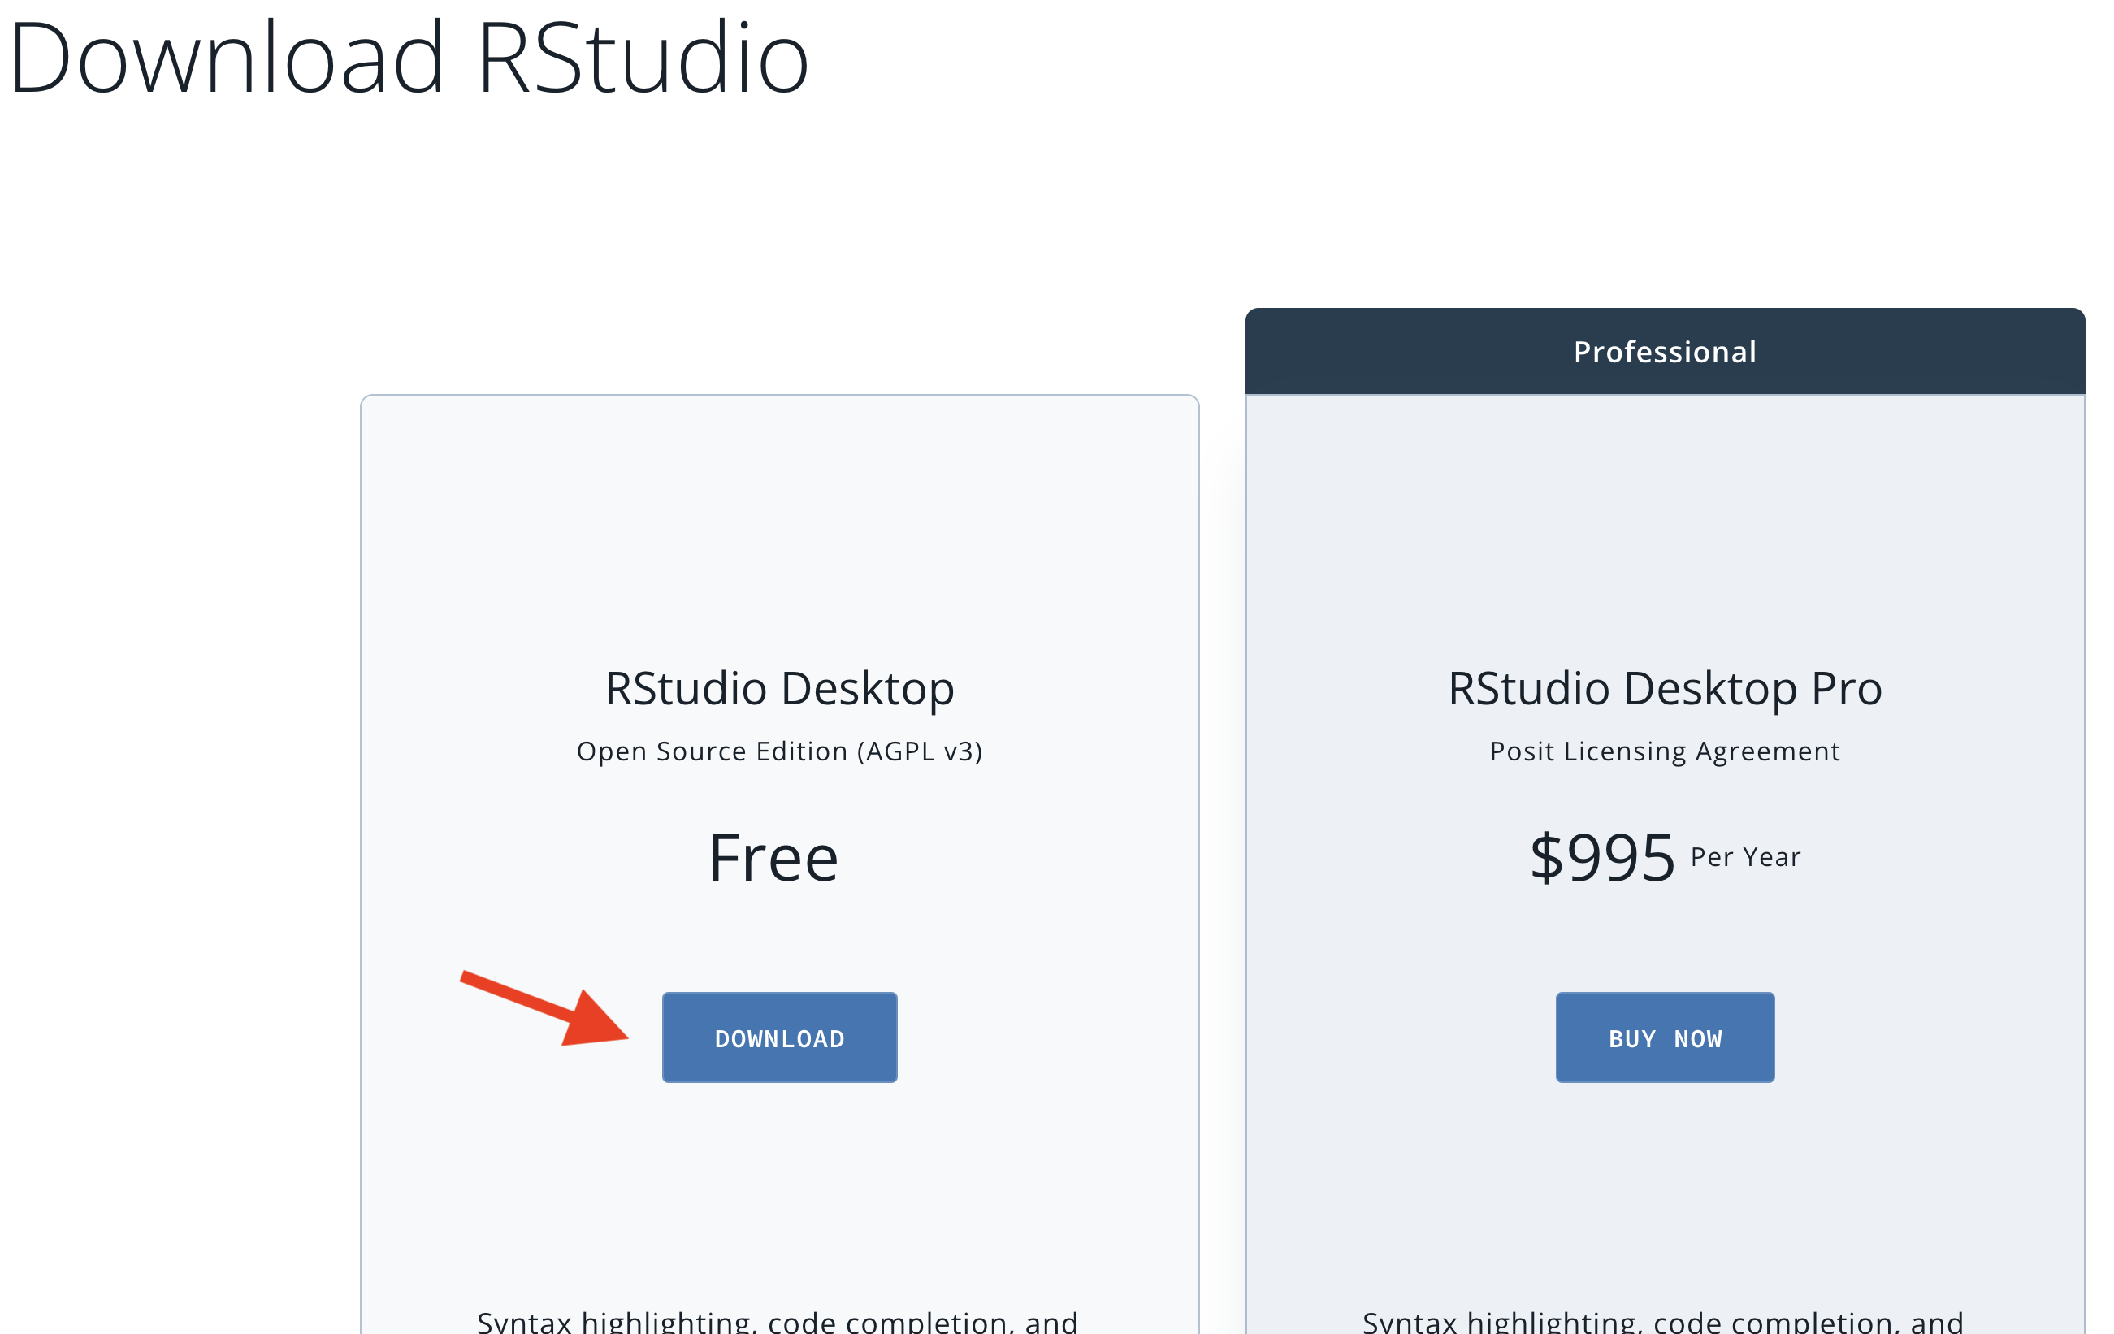Viewport: 2114px width, 1334px height.
Task: Click the BUY NOW button
Action: 1666,1037
